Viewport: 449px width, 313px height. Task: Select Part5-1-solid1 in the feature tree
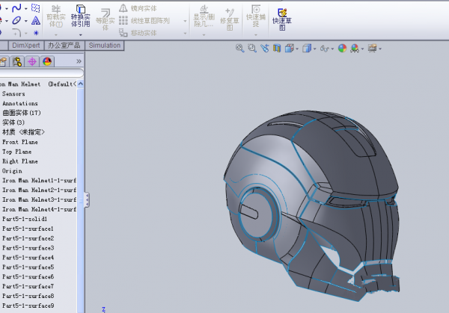pos(25,219)
